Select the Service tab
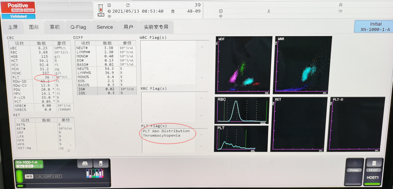Screen dimensions: 393x189 pyautogui.click(x=104, y=27)
